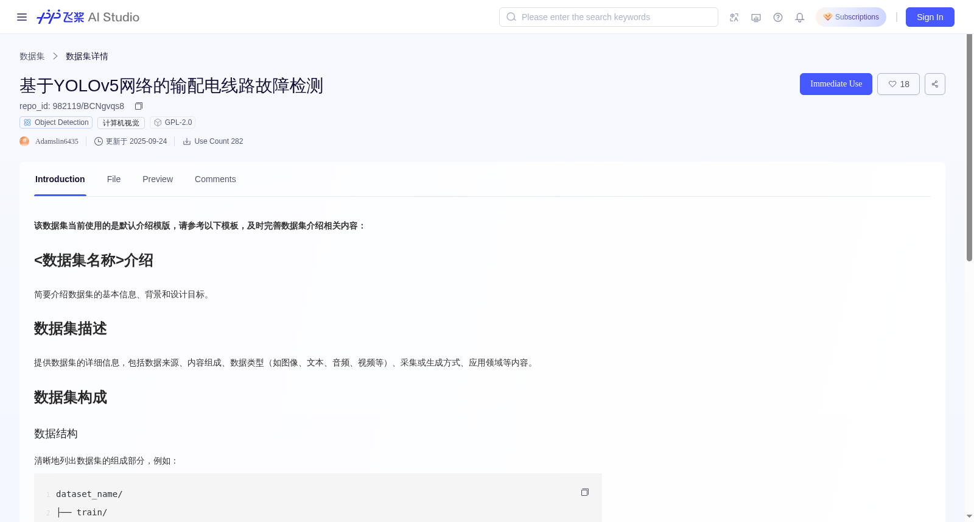Viewport: 974px width, 522px height.
Task: Click the 数据集构成 heading
Action: pyautogui.click(x=71, y=397)
